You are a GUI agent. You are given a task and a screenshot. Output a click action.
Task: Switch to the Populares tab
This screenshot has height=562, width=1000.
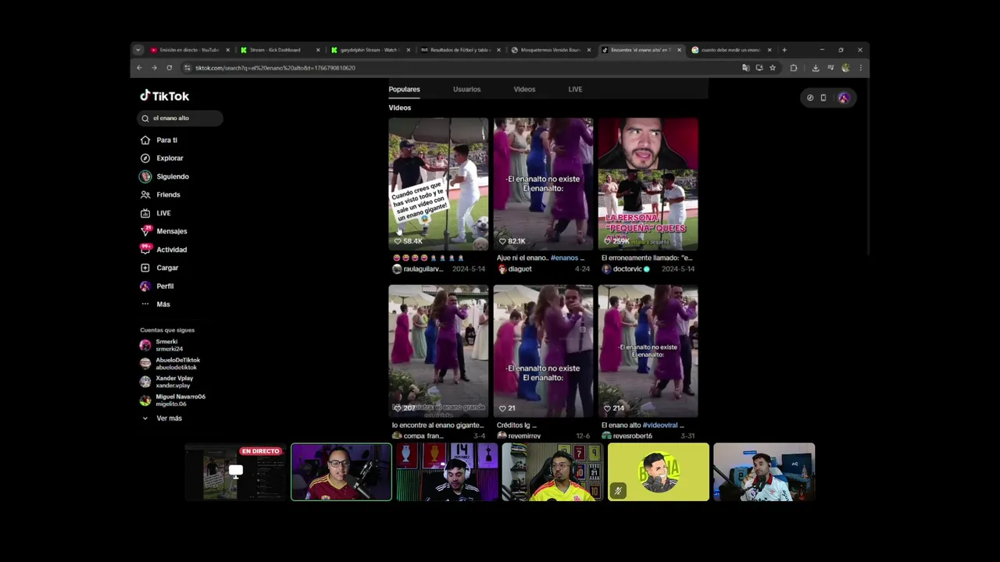[x=404, y=89]
